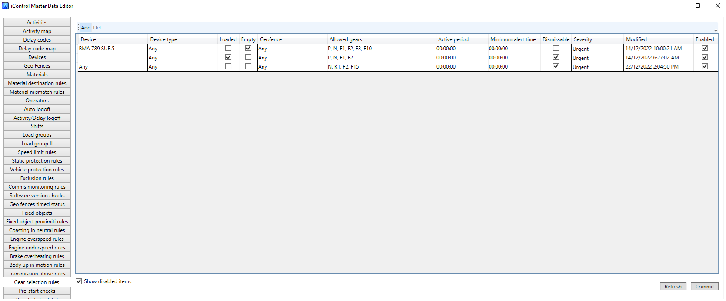Toggle Enabled checkbox for 22/12/2022 row
Screen dimensions: 726x301
click(705, 66)
